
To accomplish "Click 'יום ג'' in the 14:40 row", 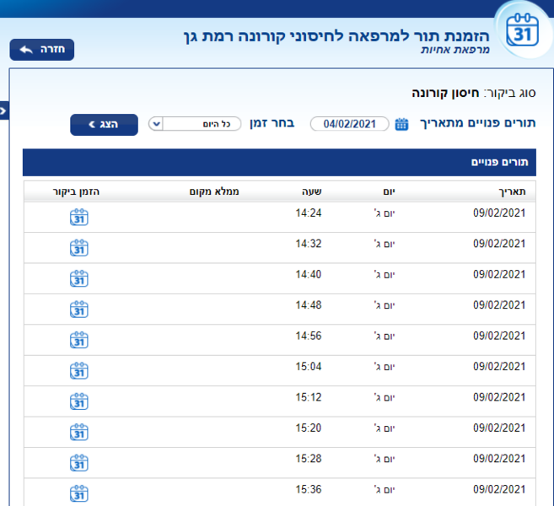I will tap(385, 275).
